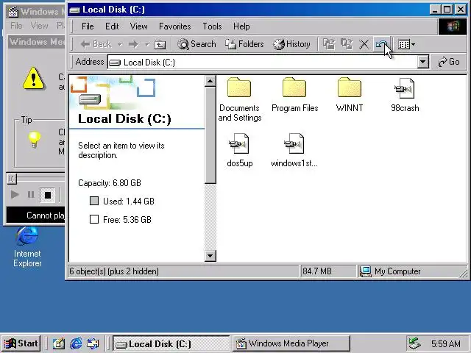Select the Documents and Settings folder
This screenshot has height=353, width=471.
(x=239, y=100)
